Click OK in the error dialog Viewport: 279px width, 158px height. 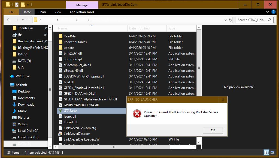point(213,130)
